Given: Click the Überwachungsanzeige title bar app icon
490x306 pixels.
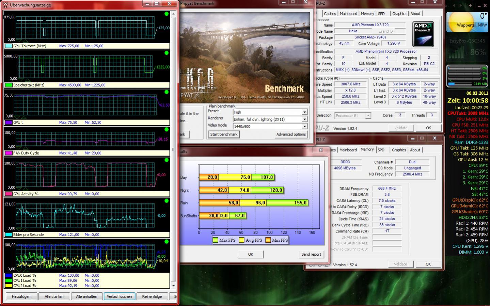Looking at the screenshot, I should tap(5, 5).
